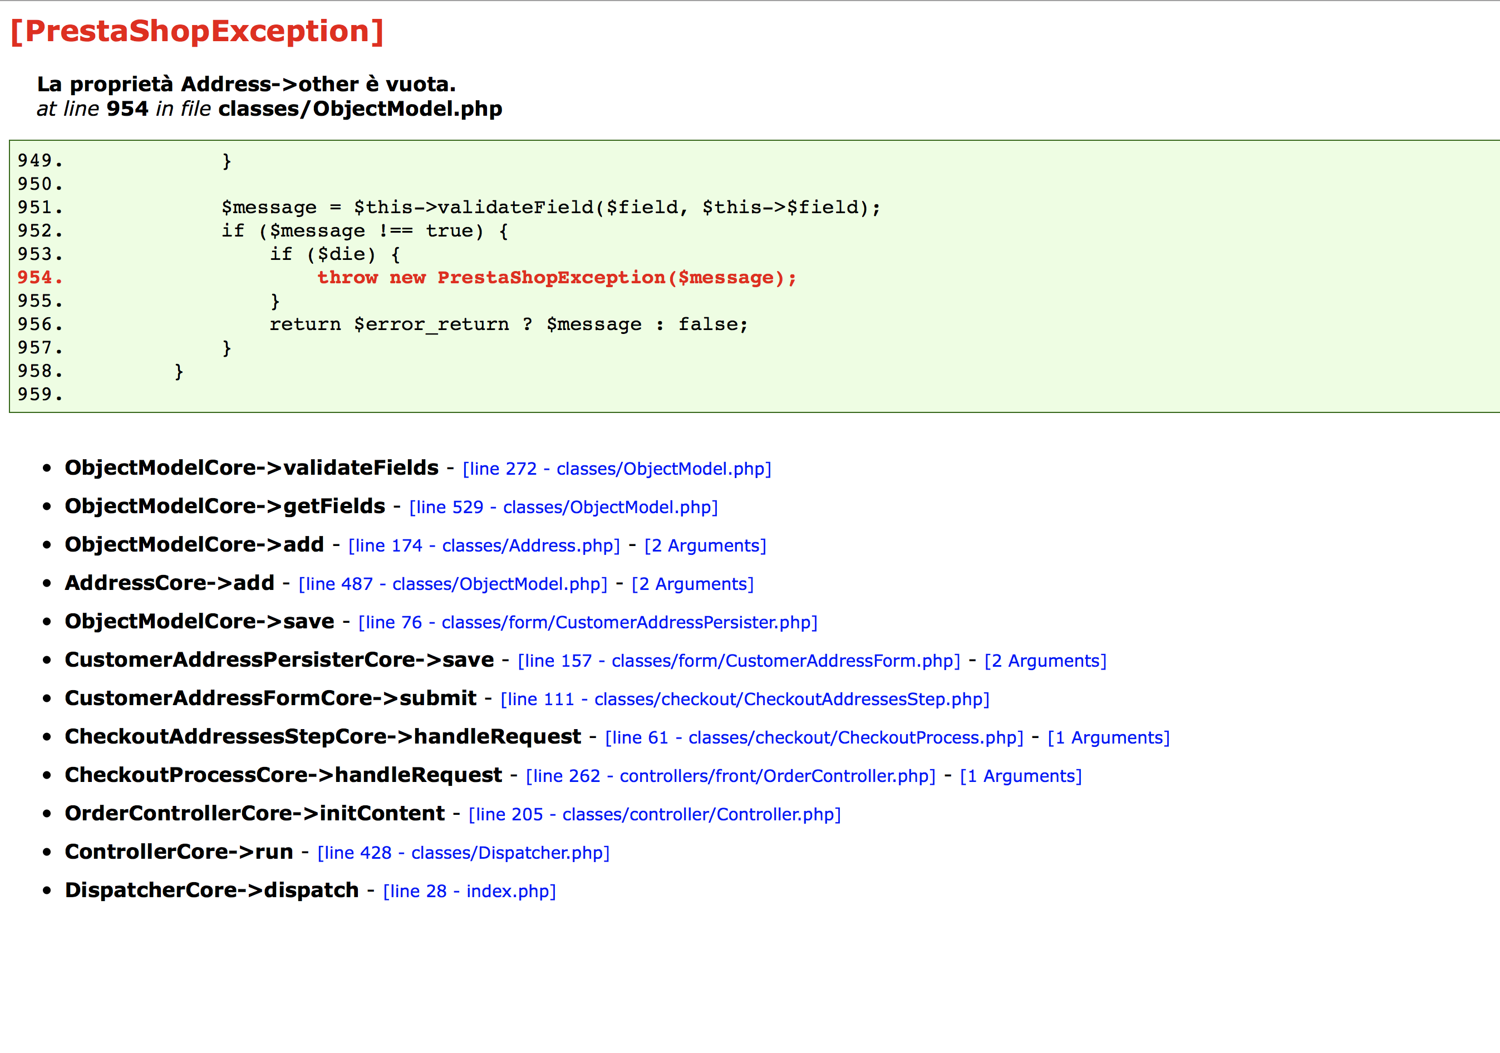Viewport: 1500px width, 1053px height.
Task: Expand 1 Arguments for CheckoutAddressesStepCore->handleRequest
Action: tap(1109, 737)
